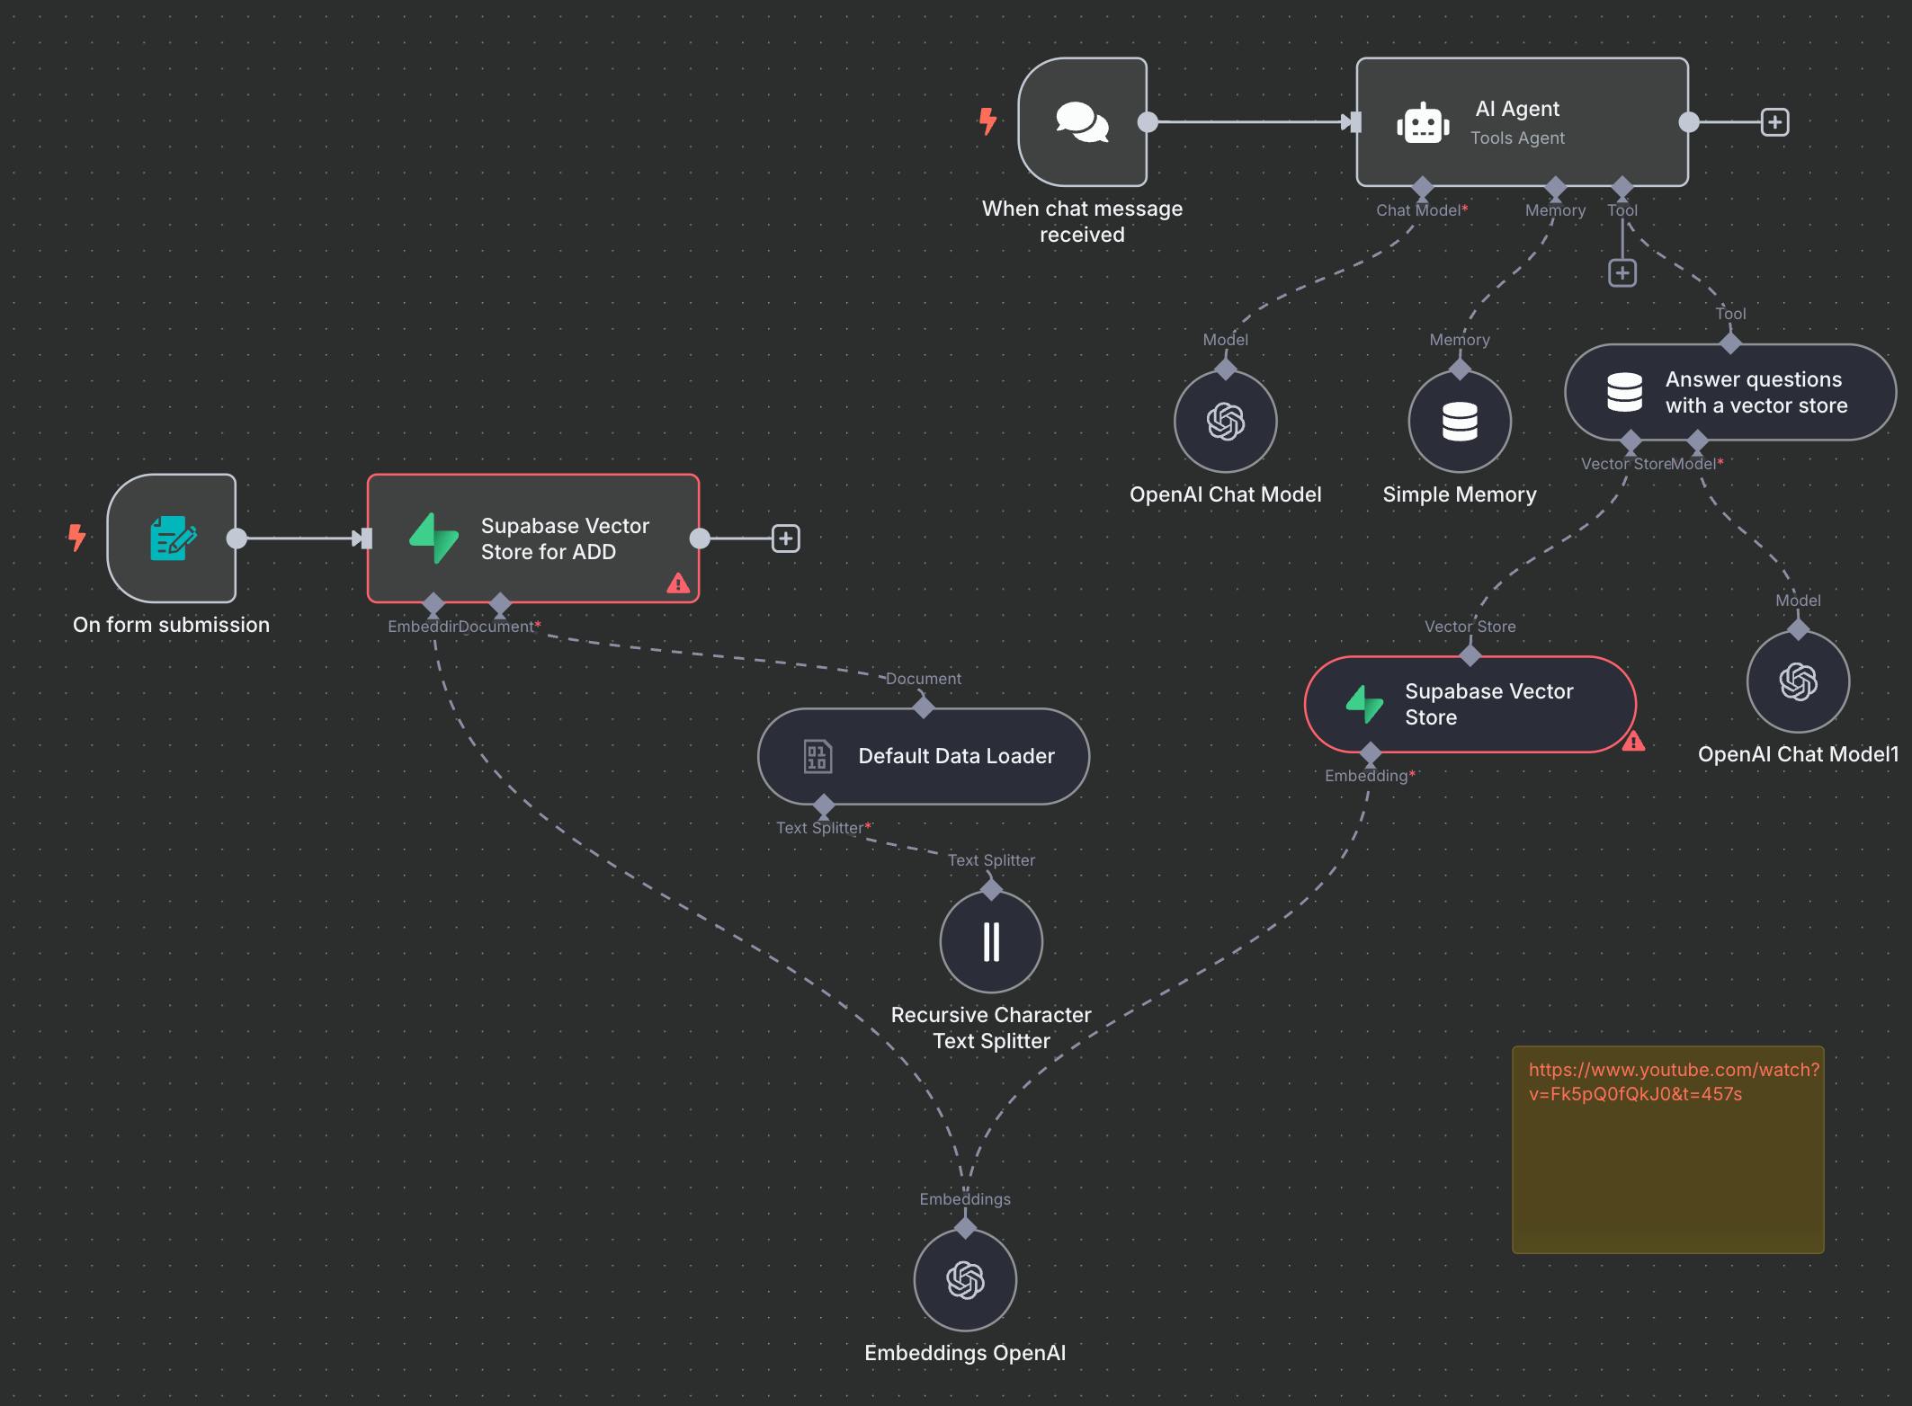Screen dimensions: 1912x1406
Task: Select Supabase Vector Store for ADD node
Action: 532,538
